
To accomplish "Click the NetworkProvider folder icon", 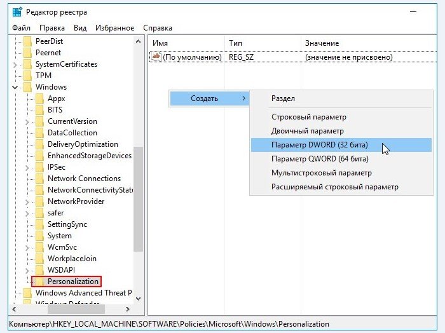I will coord(39,201).
